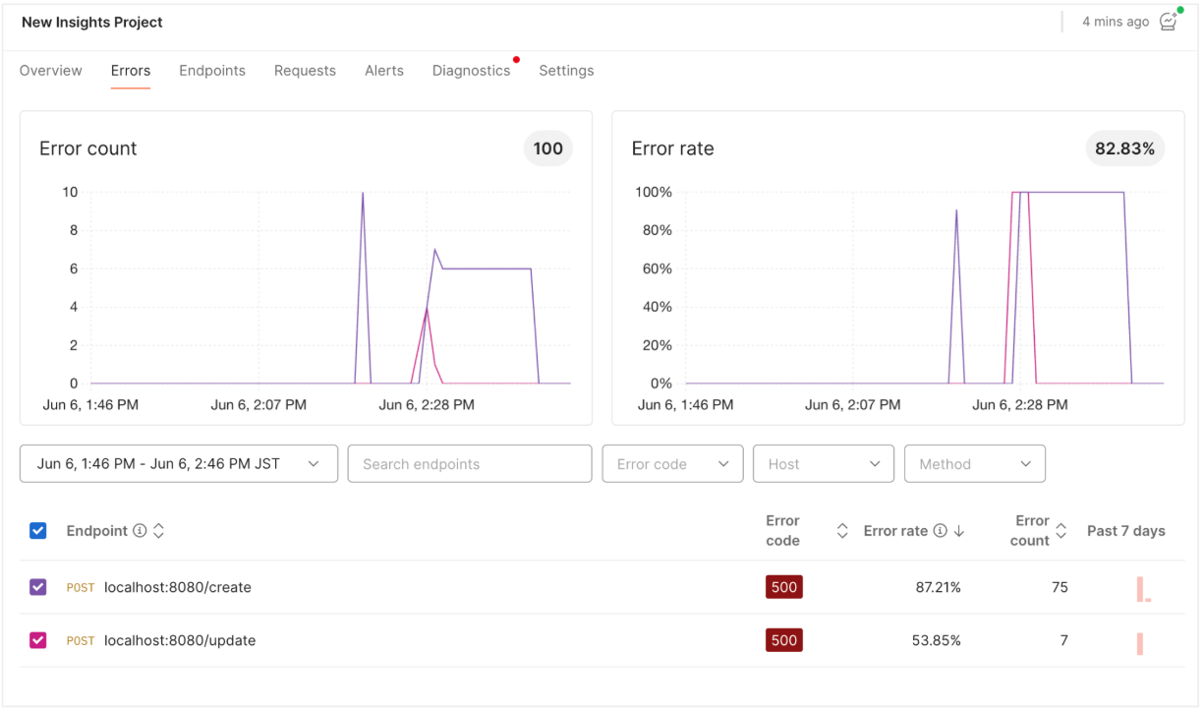This screenshot has width=1204, height=712.
Task: Uncheck the localhost:8080/update checkbox
Action: point(38,640)
